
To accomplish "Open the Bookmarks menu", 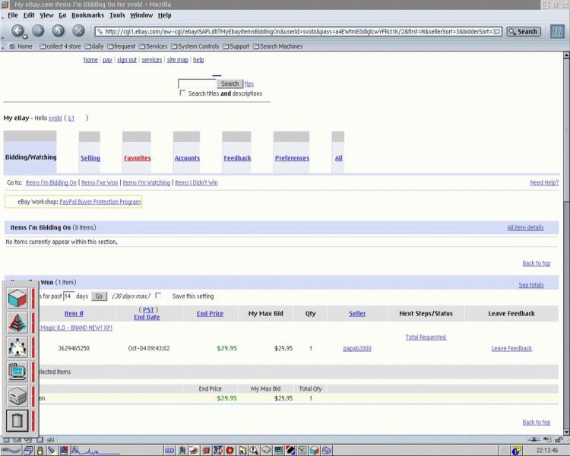I will (x=87, y=15).
